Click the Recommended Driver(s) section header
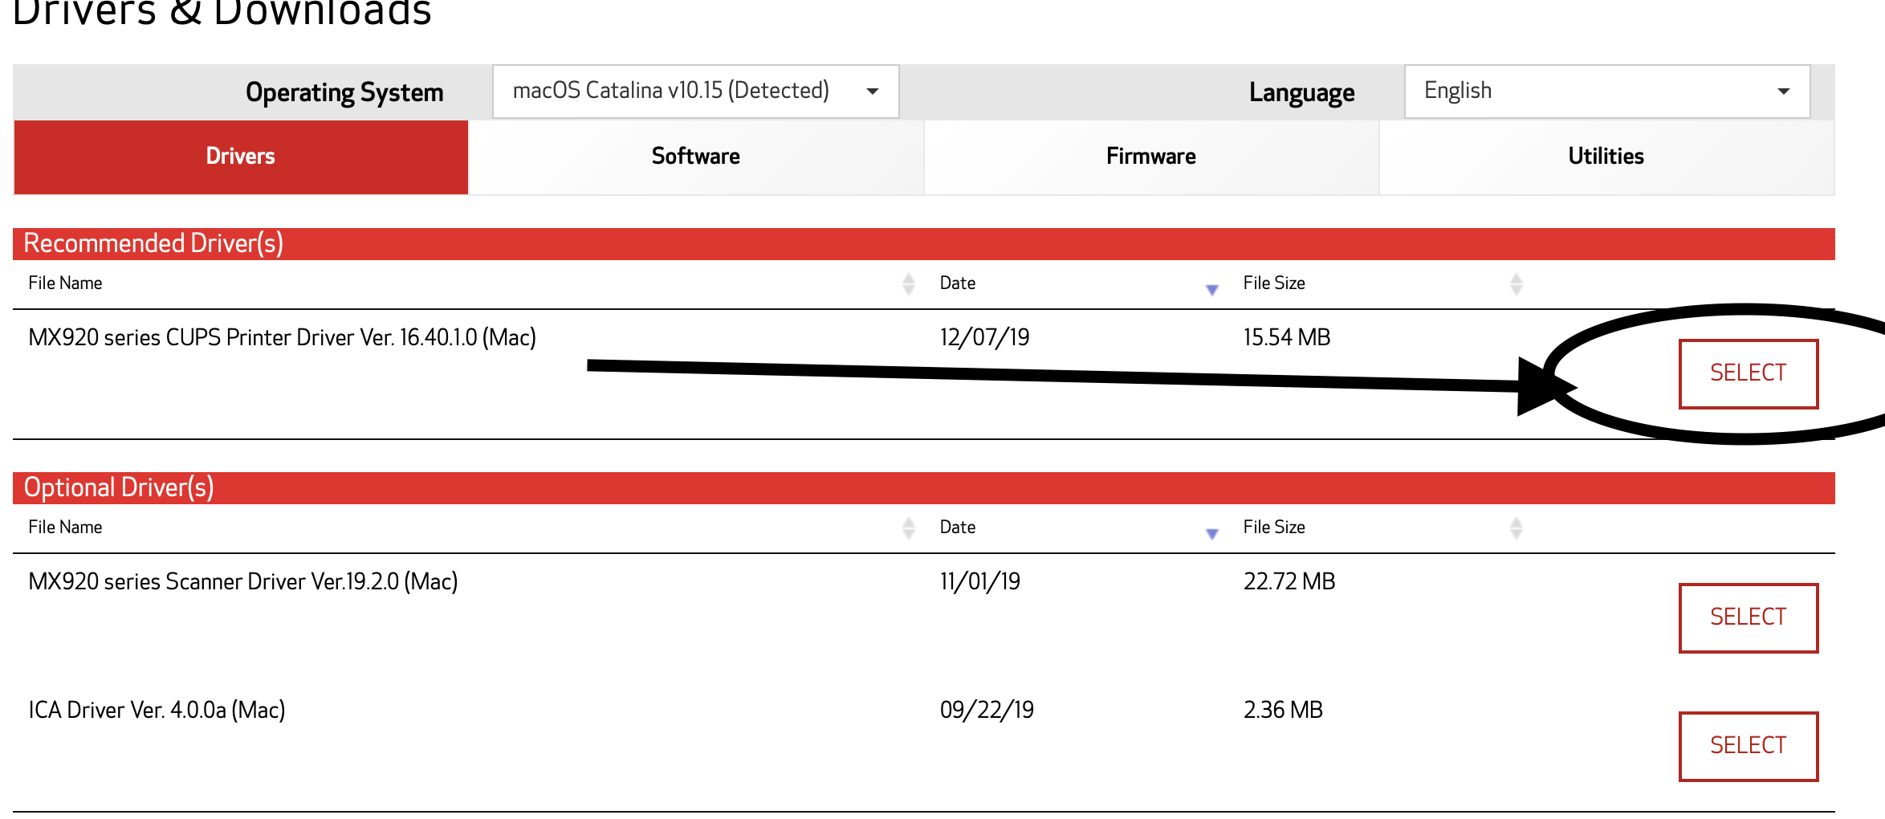The height and width of the screenshot is (819, 1885). tap(924, 244)
